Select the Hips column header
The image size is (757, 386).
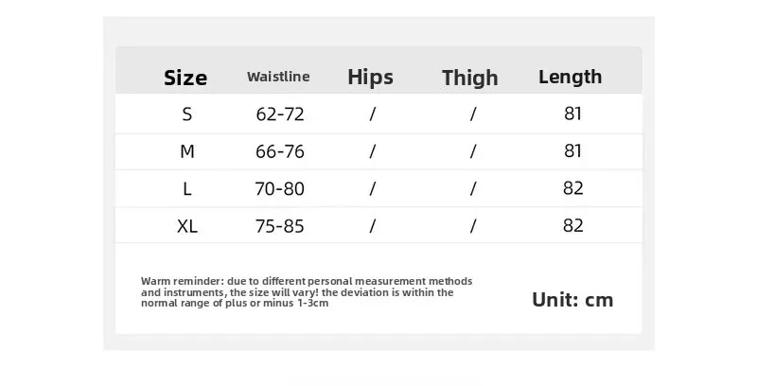[370, 77]
